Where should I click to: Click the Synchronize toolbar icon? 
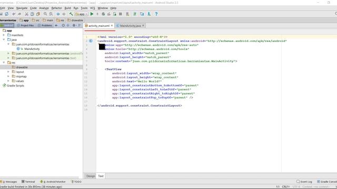(x=7, y=14)
